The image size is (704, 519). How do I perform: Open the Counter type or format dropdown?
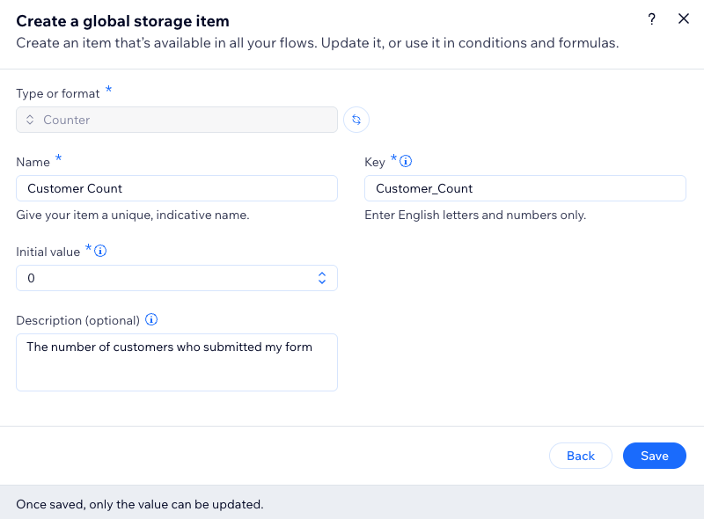coord(176,120)
